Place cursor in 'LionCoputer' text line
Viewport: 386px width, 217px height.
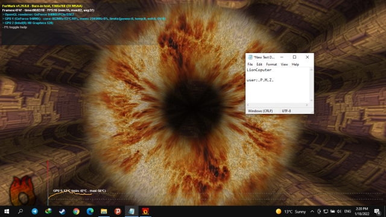point(259,70)
